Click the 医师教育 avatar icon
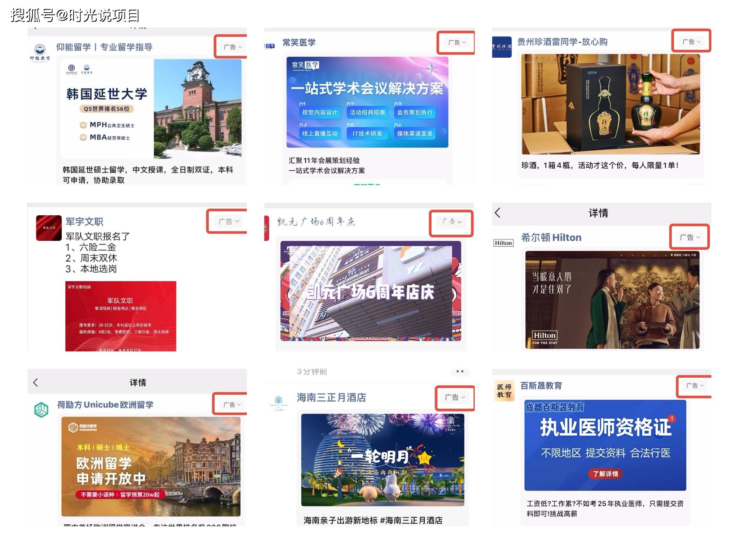 coord(504,391)
